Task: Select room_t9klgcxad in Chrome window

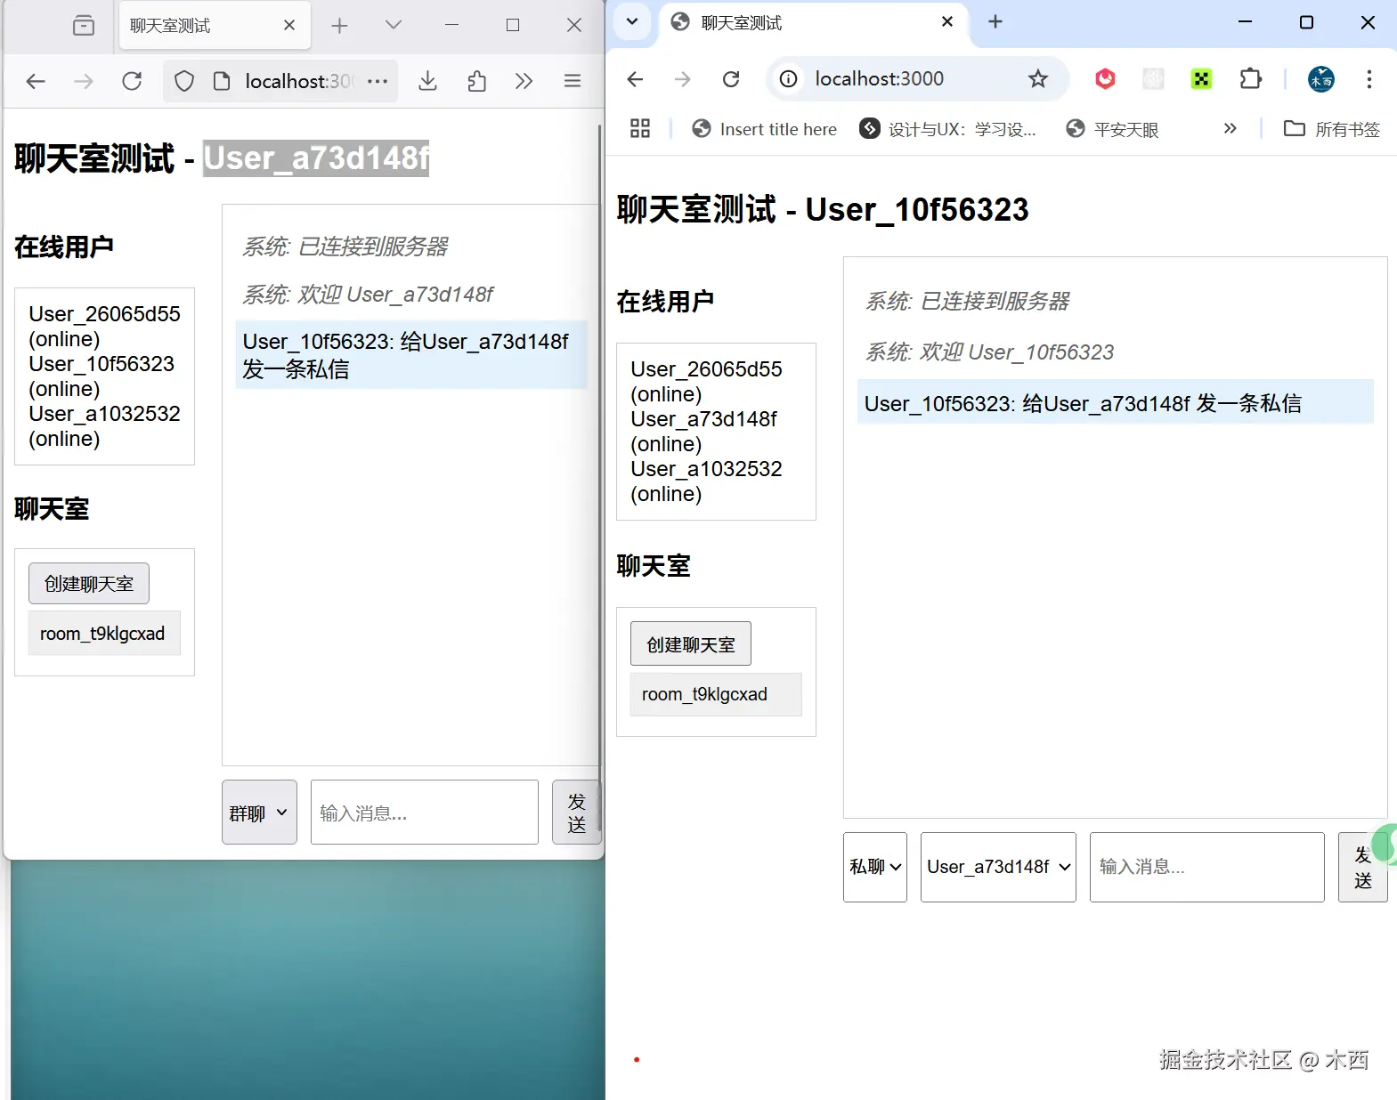Action: (x=716, y=694)
